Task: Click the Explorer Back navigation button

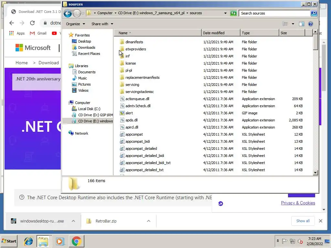Action: pyautogui.click(x=68, y=14)
